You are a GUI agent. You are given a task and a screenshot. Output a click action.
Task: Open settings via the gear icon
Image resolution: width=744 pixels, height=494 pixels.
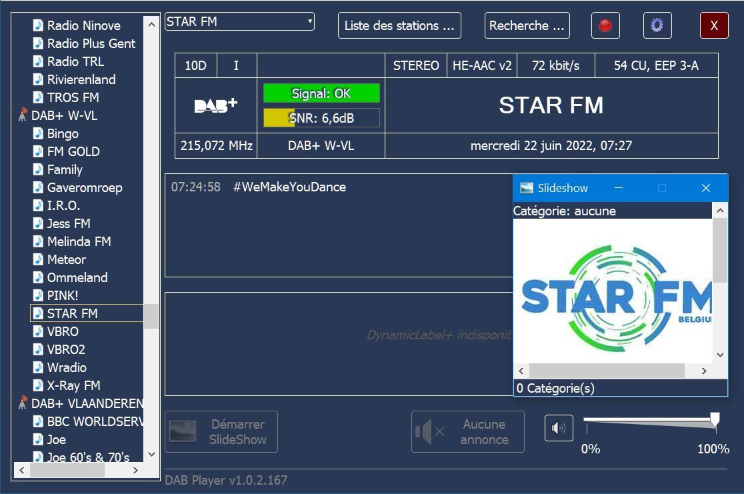pyautogui.click(x=657, y=25)
